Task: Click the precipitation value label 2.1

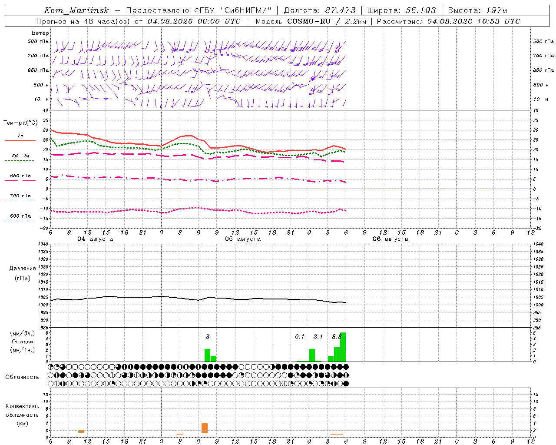Action: click(318, 336)
